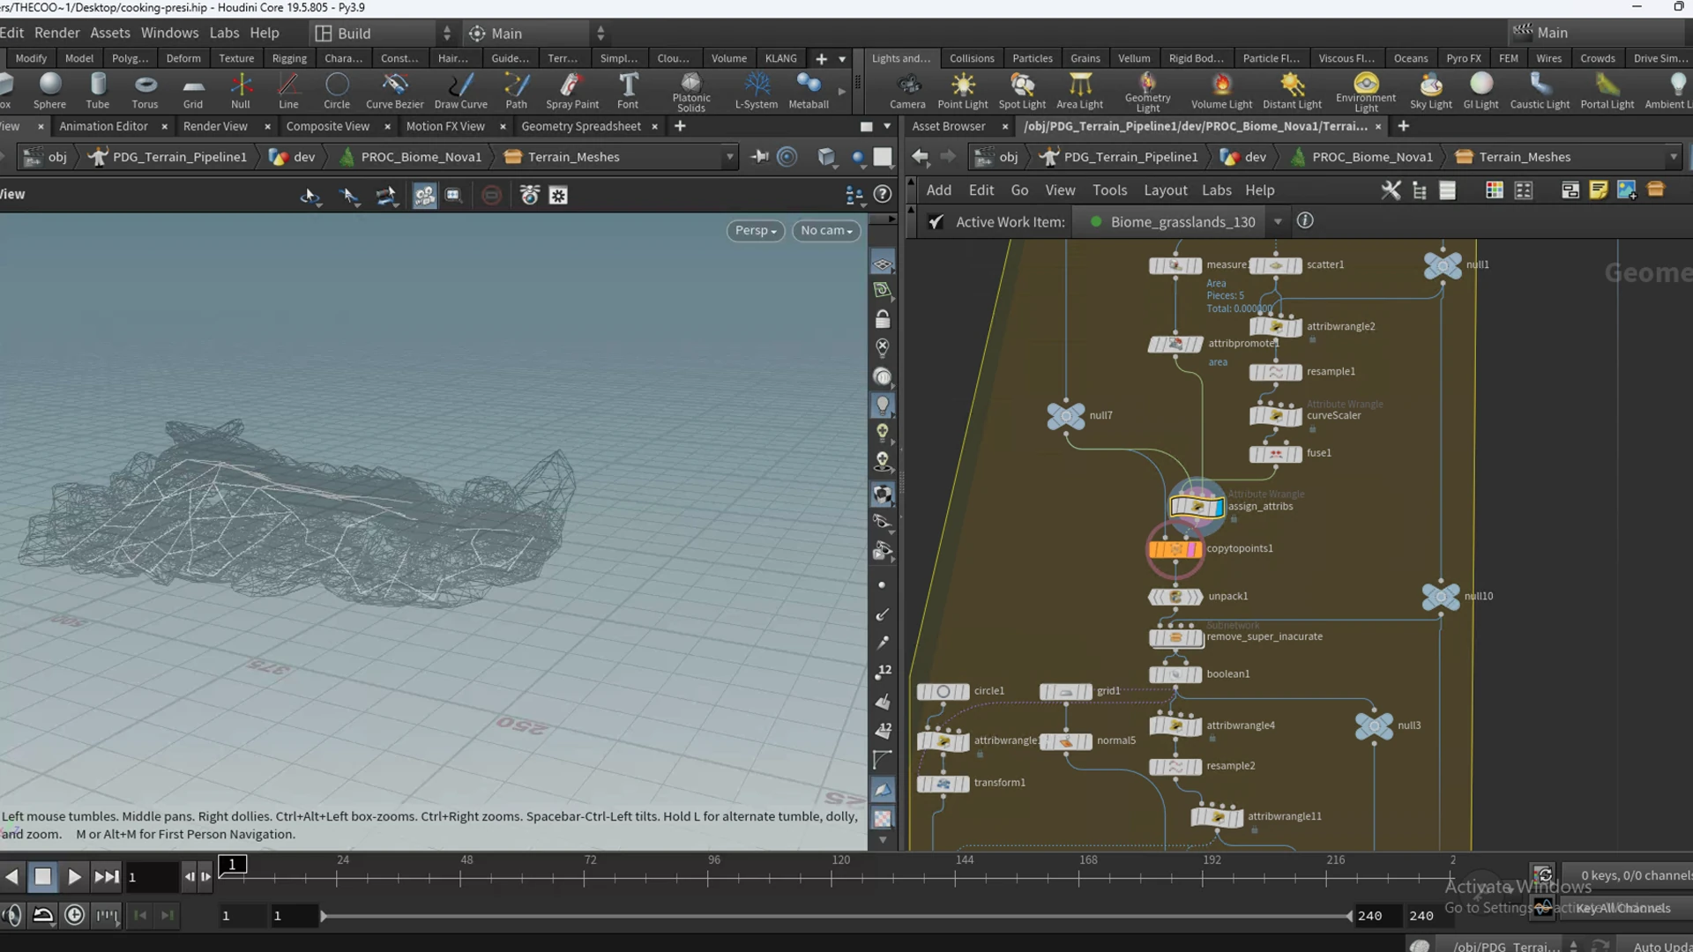
Task: Open the Windows menu
Action: coord(169,33)
